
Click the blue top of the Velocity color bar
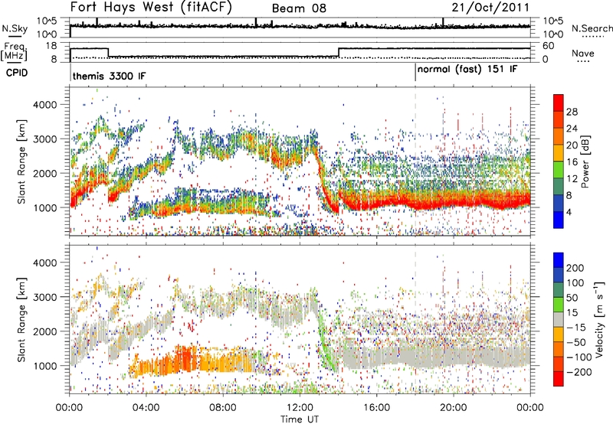click(559, 259)
